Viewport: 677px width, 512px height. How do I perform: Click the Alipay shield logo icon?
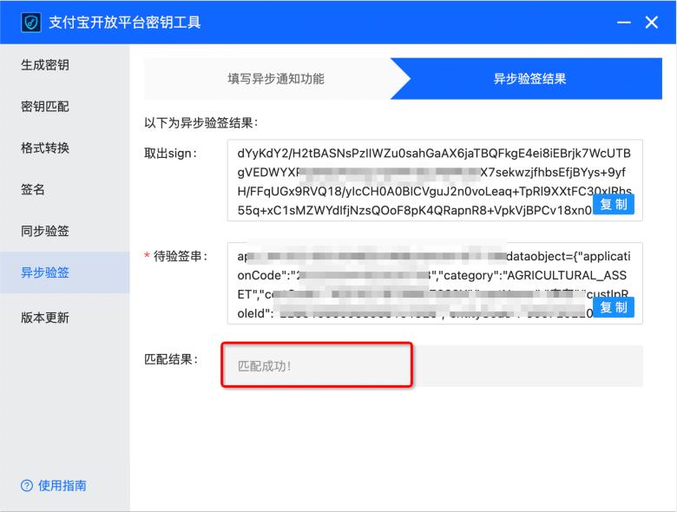coord(31,23)
